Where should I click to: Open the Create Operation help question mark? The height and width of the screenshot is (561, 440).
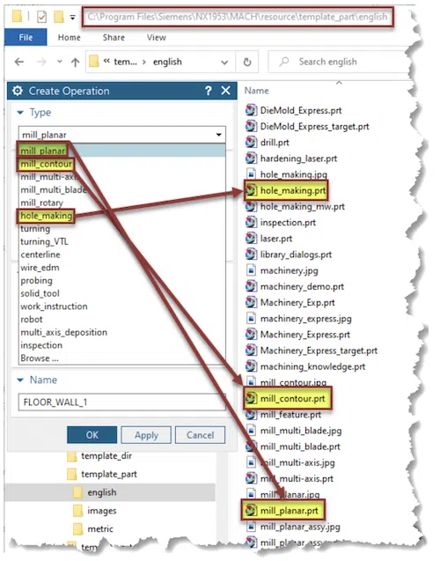tap(208, 91)
